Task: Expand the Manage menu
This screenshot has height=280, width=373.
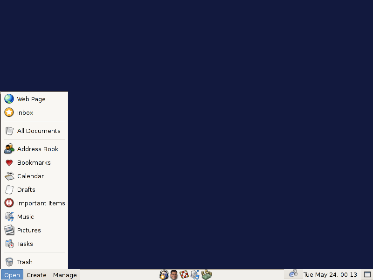Action: [x=65, y=275]
